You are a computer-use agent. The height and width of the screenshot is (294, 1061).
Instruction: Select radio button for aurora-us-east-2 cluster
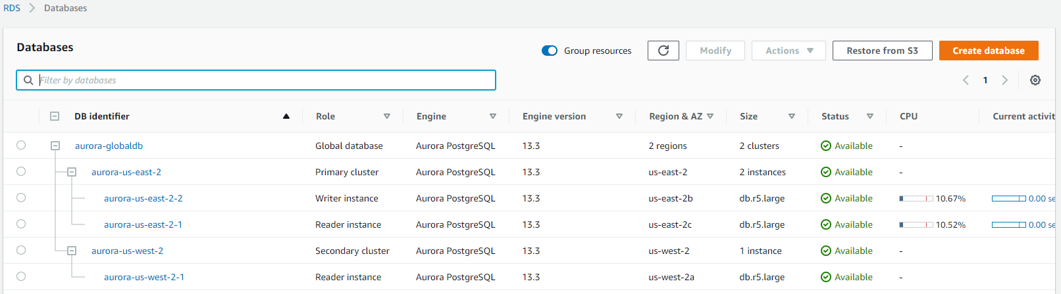tap(21, 171)
